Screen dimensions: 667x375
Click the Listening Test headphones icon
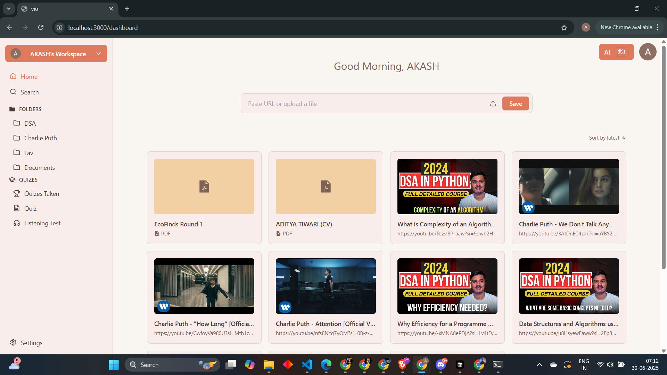tap(17, 223)
